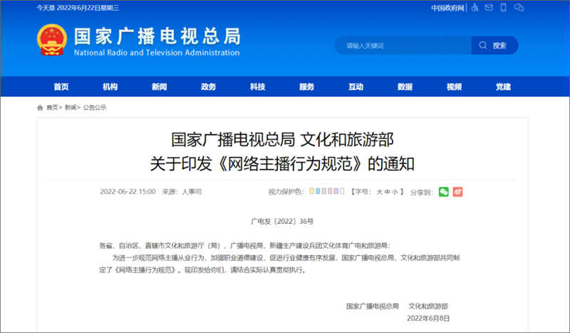Set font size to 小
570x333 pixels.
pos(395,192)
